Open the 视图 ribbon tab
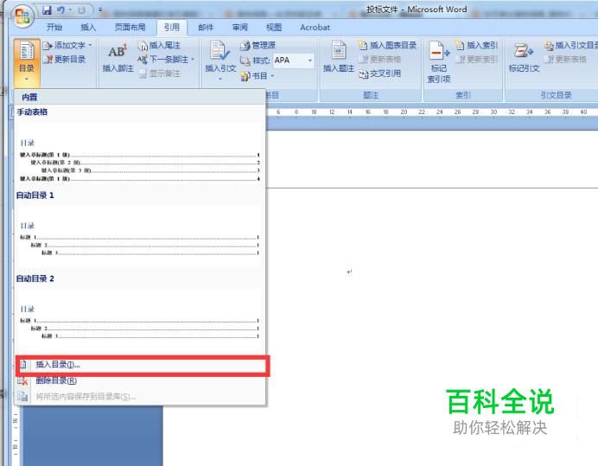598x466 pixels. pos(274,27)
